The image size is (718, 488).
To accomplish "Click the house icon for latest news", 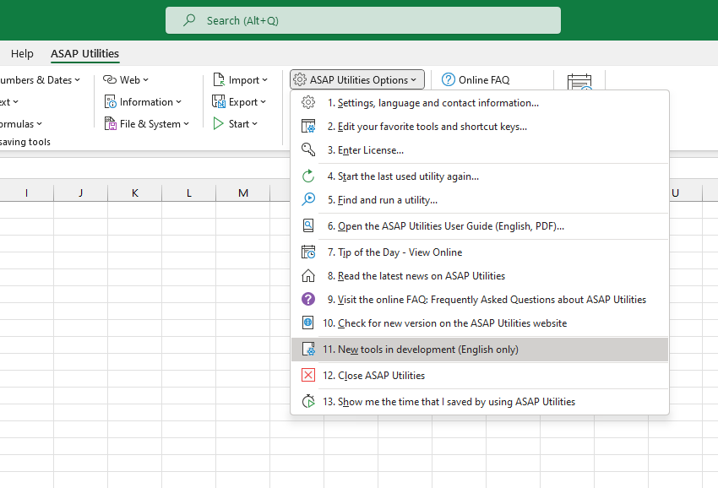I will coord(308,275).
